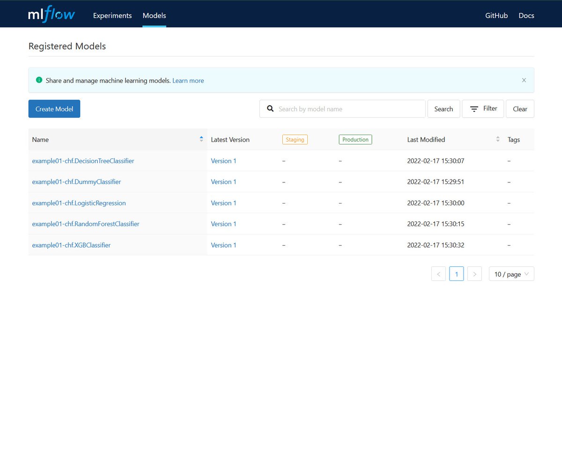Click the Clear button

520,108
